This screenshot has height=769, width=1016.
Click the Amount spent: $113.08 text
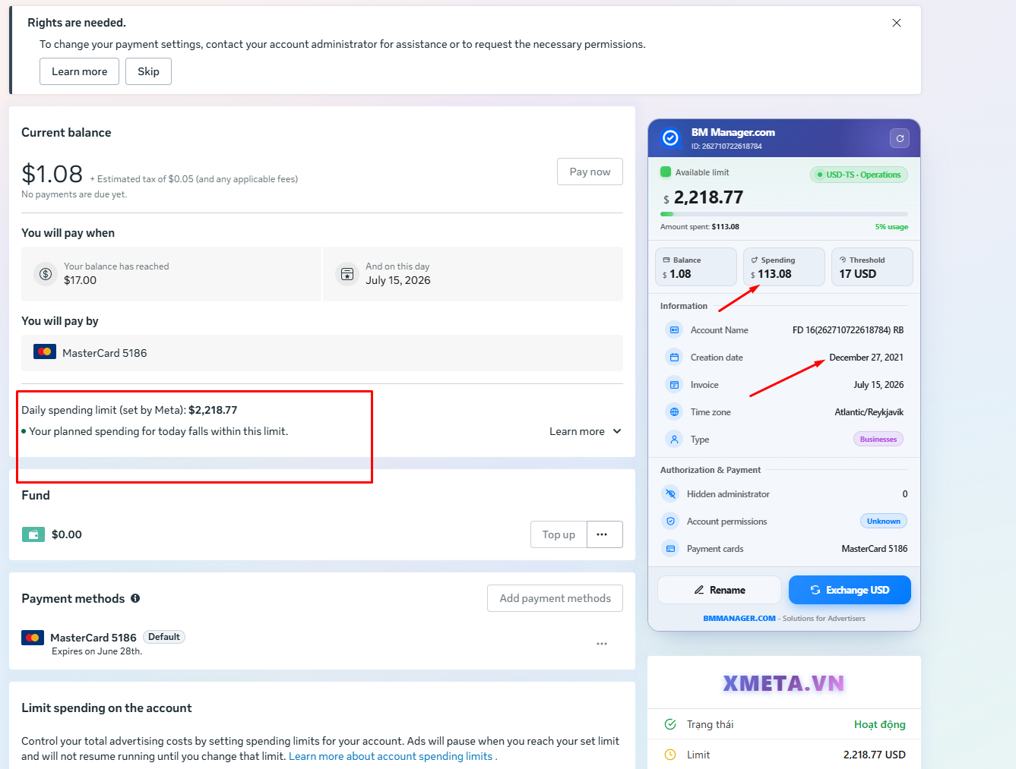click(x=700, y=227)
